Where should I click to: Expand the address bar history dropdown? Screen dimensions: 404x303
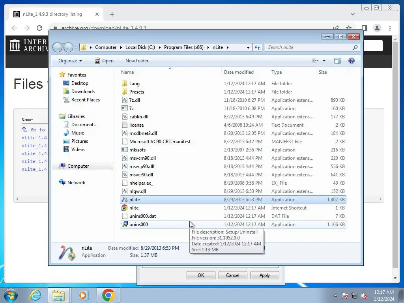pos(248,47)
